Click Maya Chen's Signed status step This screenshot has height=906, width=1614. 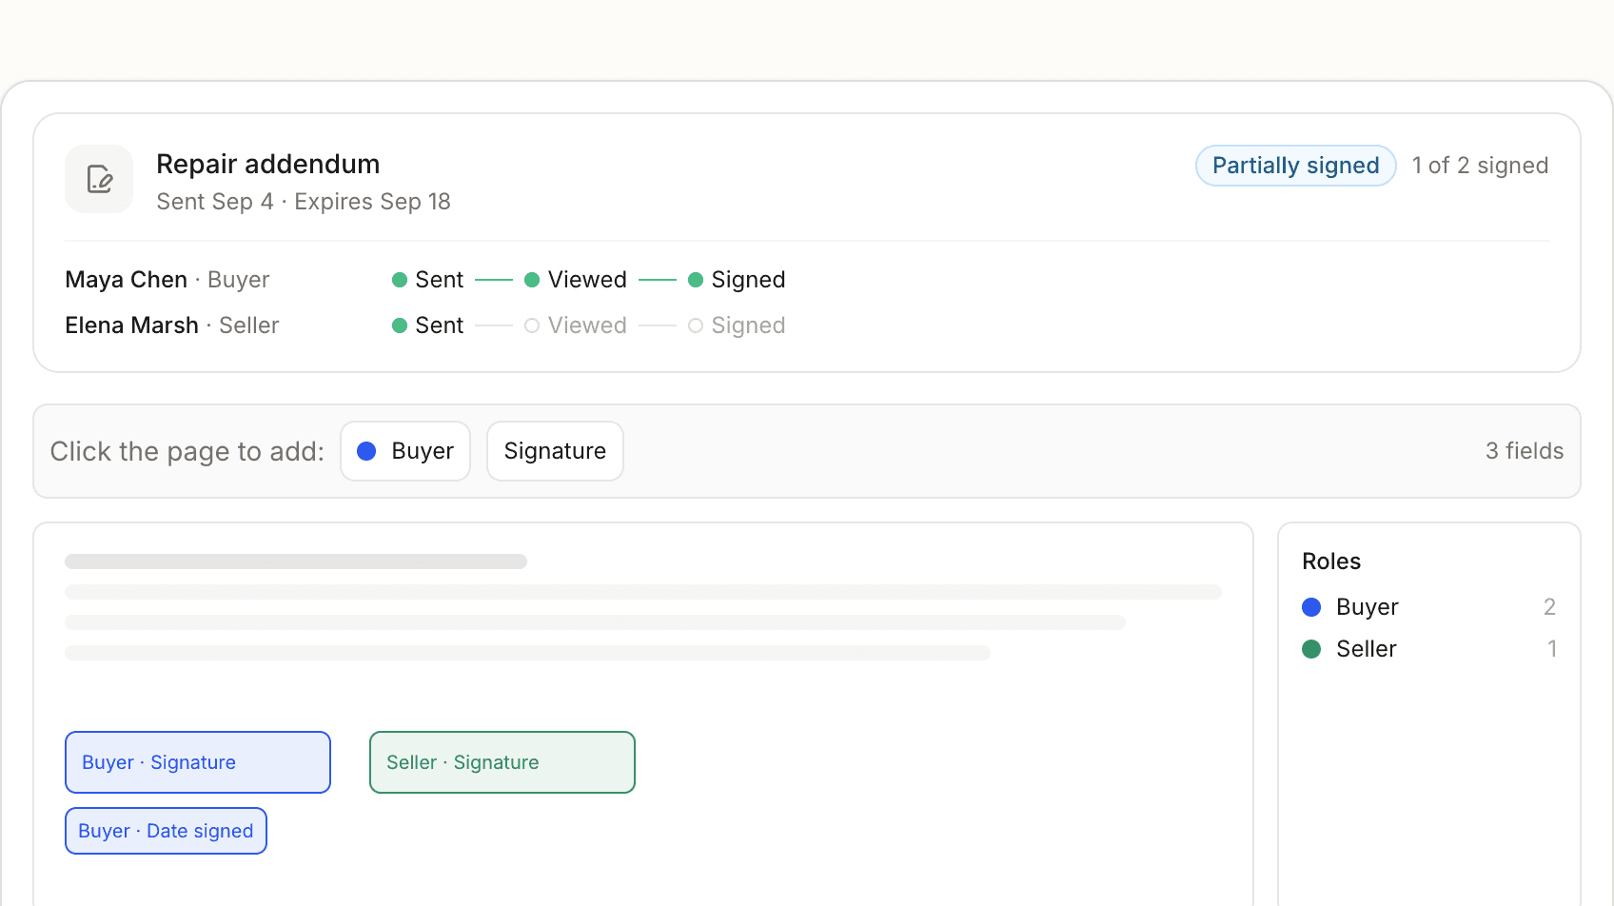click(x=737, y=280)
